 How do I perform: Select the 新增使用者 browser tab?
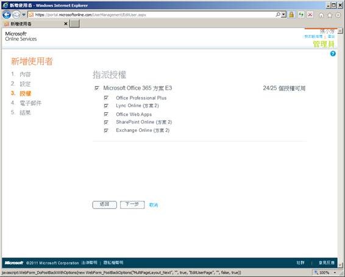click(35, 24)
